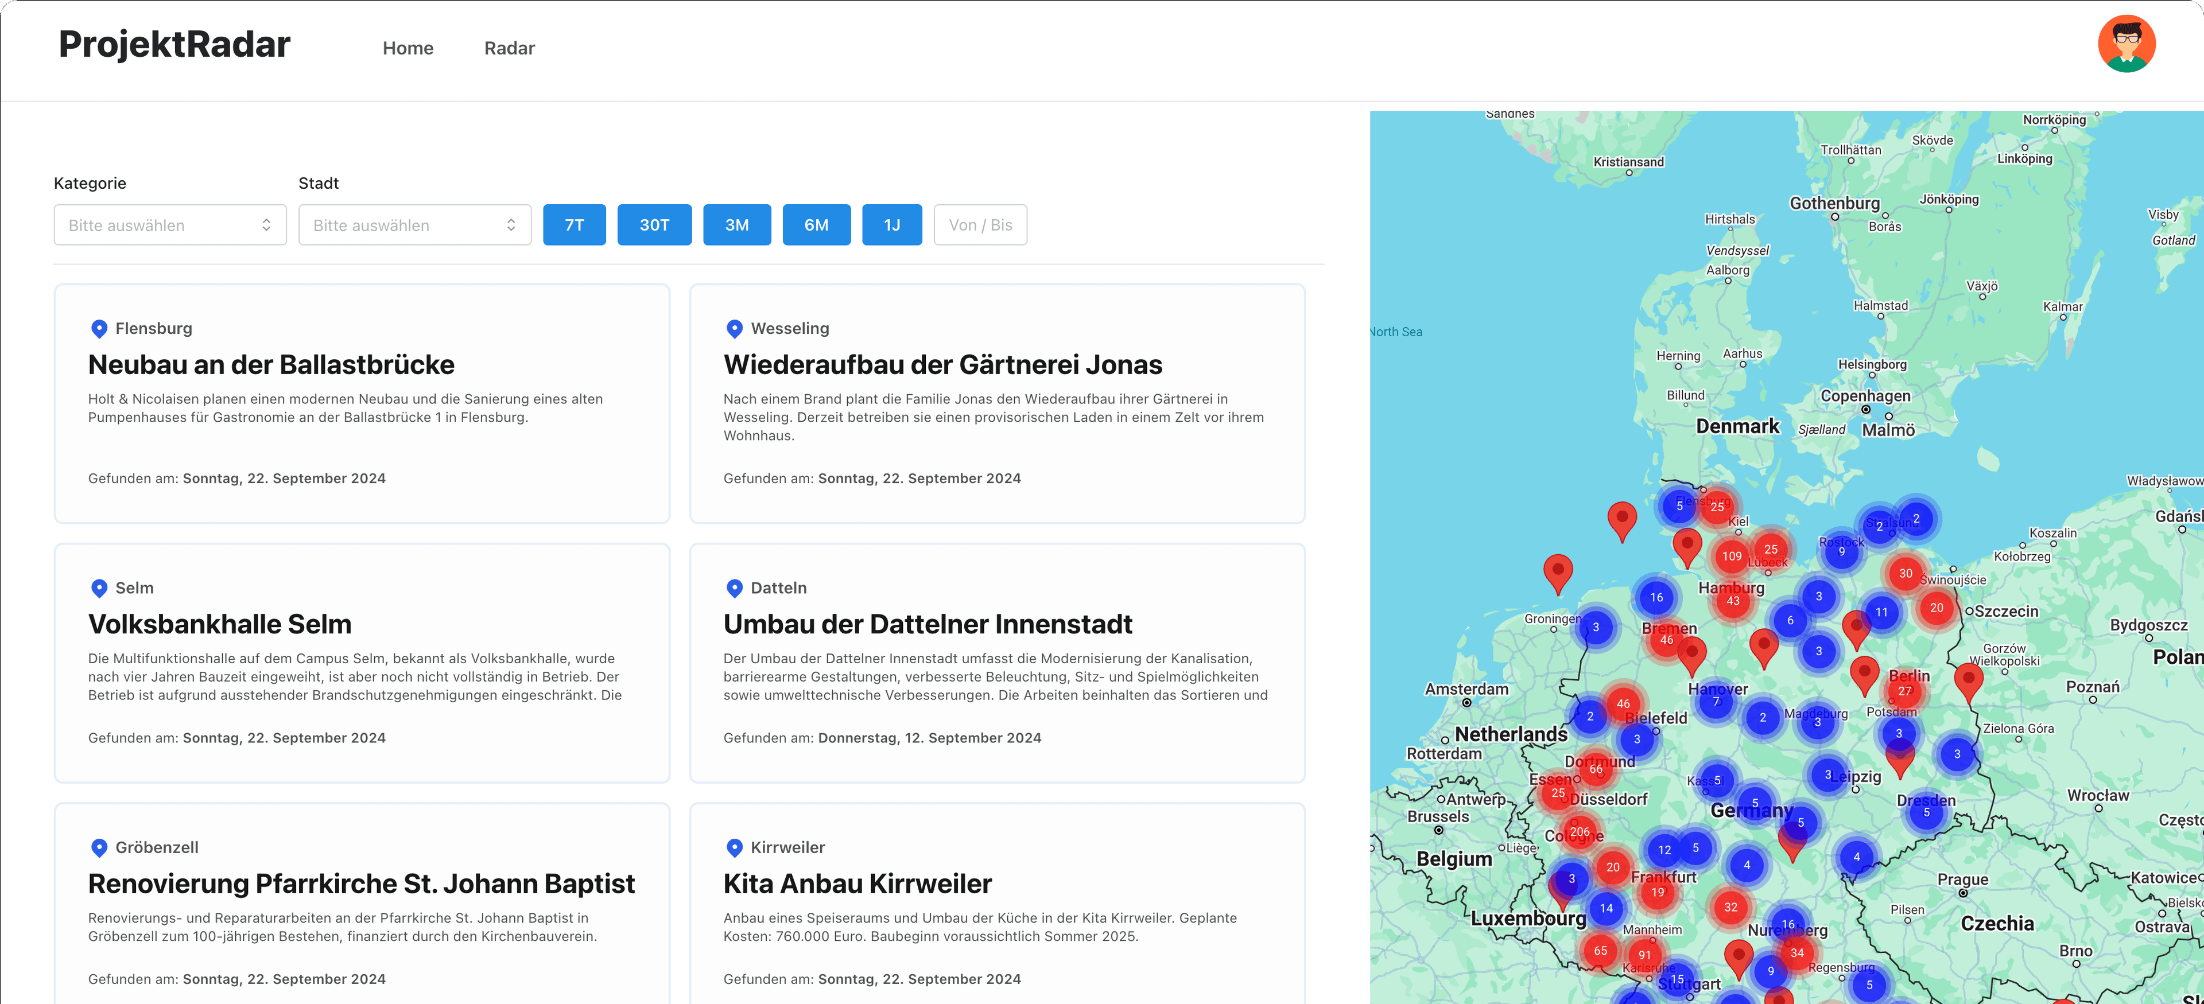2204x1004 pixels.
Task: Click blue cluster 11 north of Berlin
Action: [x=1881, y=612]
